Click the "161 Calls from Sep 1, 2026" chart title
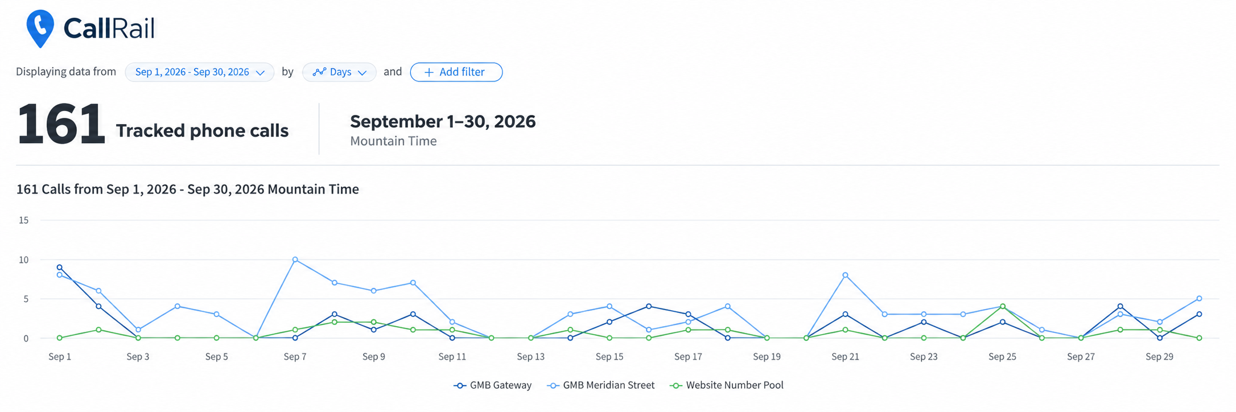Viewport: 1236px width, 412px height. pyautogui.click(x=187, y=189)
